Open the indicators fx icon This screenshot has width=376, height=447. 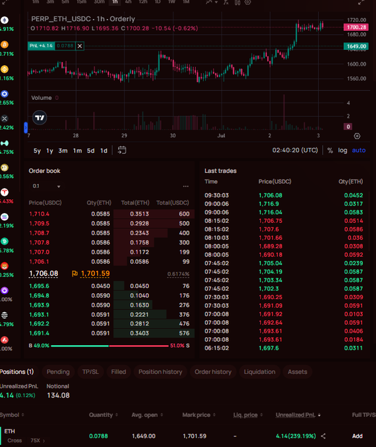[x=226, y=2]
